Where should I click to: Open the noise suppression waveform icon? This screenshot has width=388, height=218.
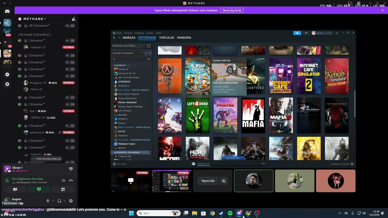tap(64, 180)
